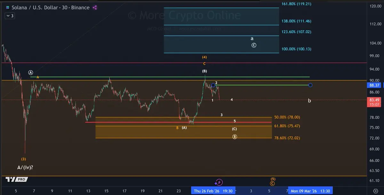Click the blue 88.37 price label
Viewport: 384px width, 195px height.
click(x=374, y=85)
